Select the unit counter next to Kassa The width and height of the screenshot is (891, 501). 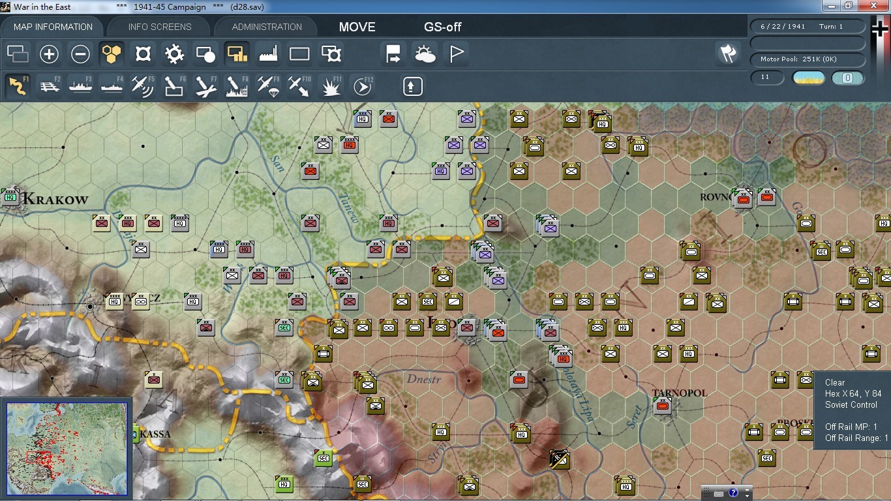point(135,433)
